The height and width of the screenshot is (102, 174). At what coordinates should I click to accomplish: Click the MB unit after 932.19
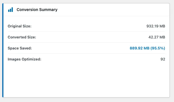(162, 26)
